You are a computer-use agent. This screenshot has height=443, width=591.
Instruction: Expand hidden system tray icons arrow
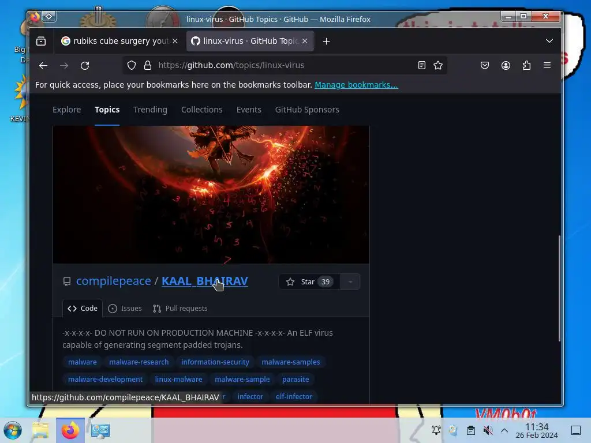tap(504, 430)
